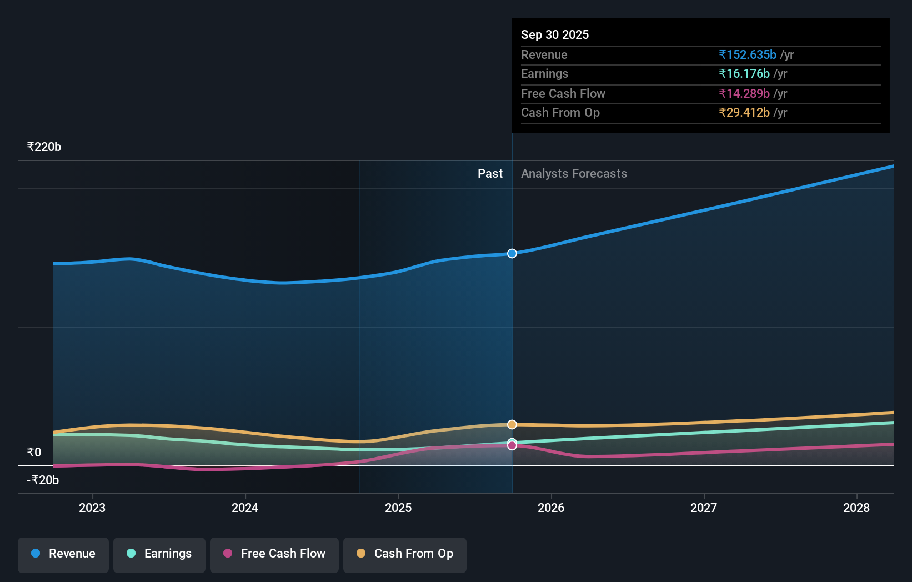This screenshot has height=582, width=912.
Task: Switch to the Past section of the chart
Action: [490, 173]
